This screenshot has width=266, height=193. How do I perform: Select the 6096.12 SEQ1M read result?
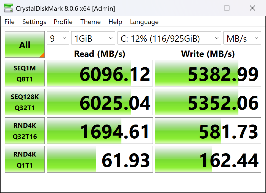pyautogui.click(x=100, y=73)
